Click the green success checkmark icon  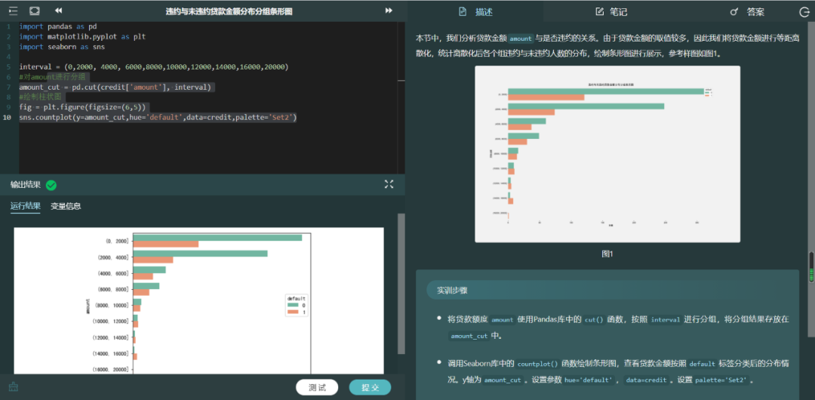(51, 185)
